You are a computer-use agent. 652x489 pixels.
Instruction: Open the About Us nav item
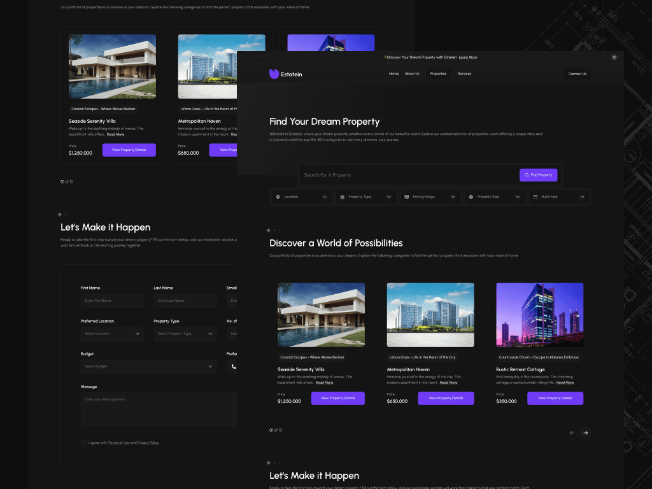tap(412, 74)
